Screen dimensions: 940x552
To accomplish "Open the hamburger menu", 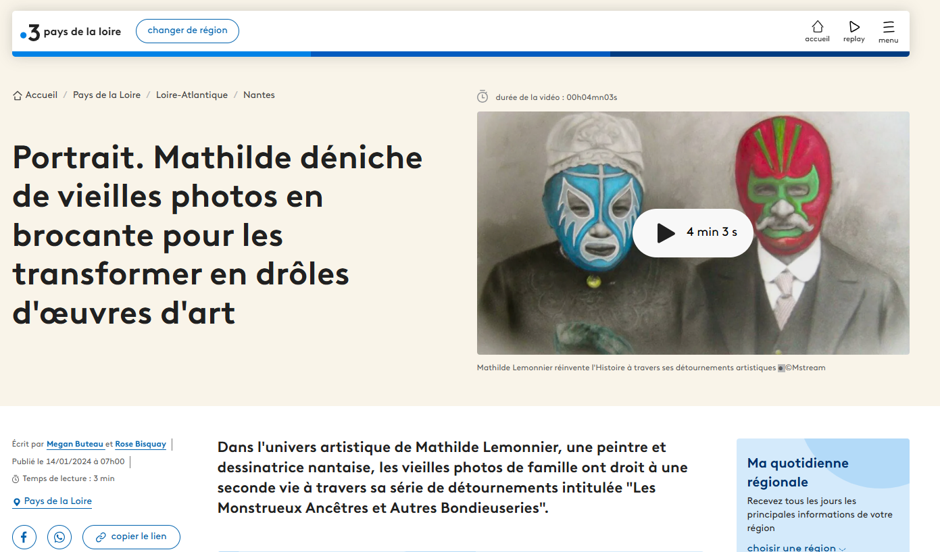I will [x=888, y=31].
